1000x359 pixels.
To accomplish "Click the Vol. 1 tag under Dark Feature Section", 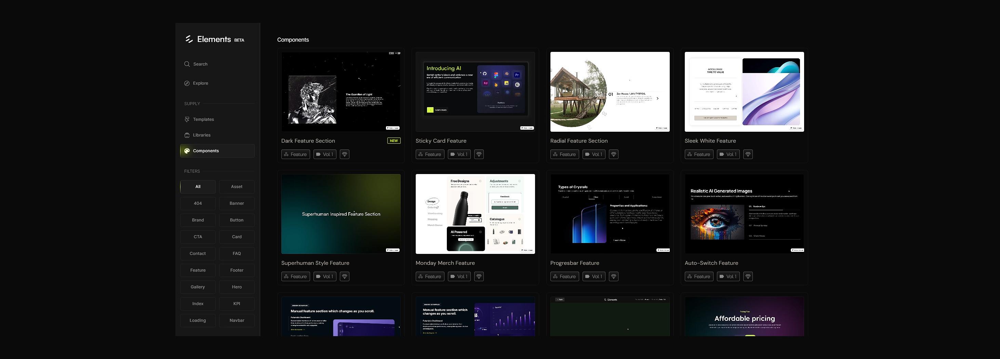I will tap(324, 154).
